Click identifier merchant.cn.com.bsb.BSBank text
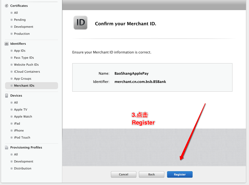This screenshot has height=185, width=249. [x=140, y=82]
